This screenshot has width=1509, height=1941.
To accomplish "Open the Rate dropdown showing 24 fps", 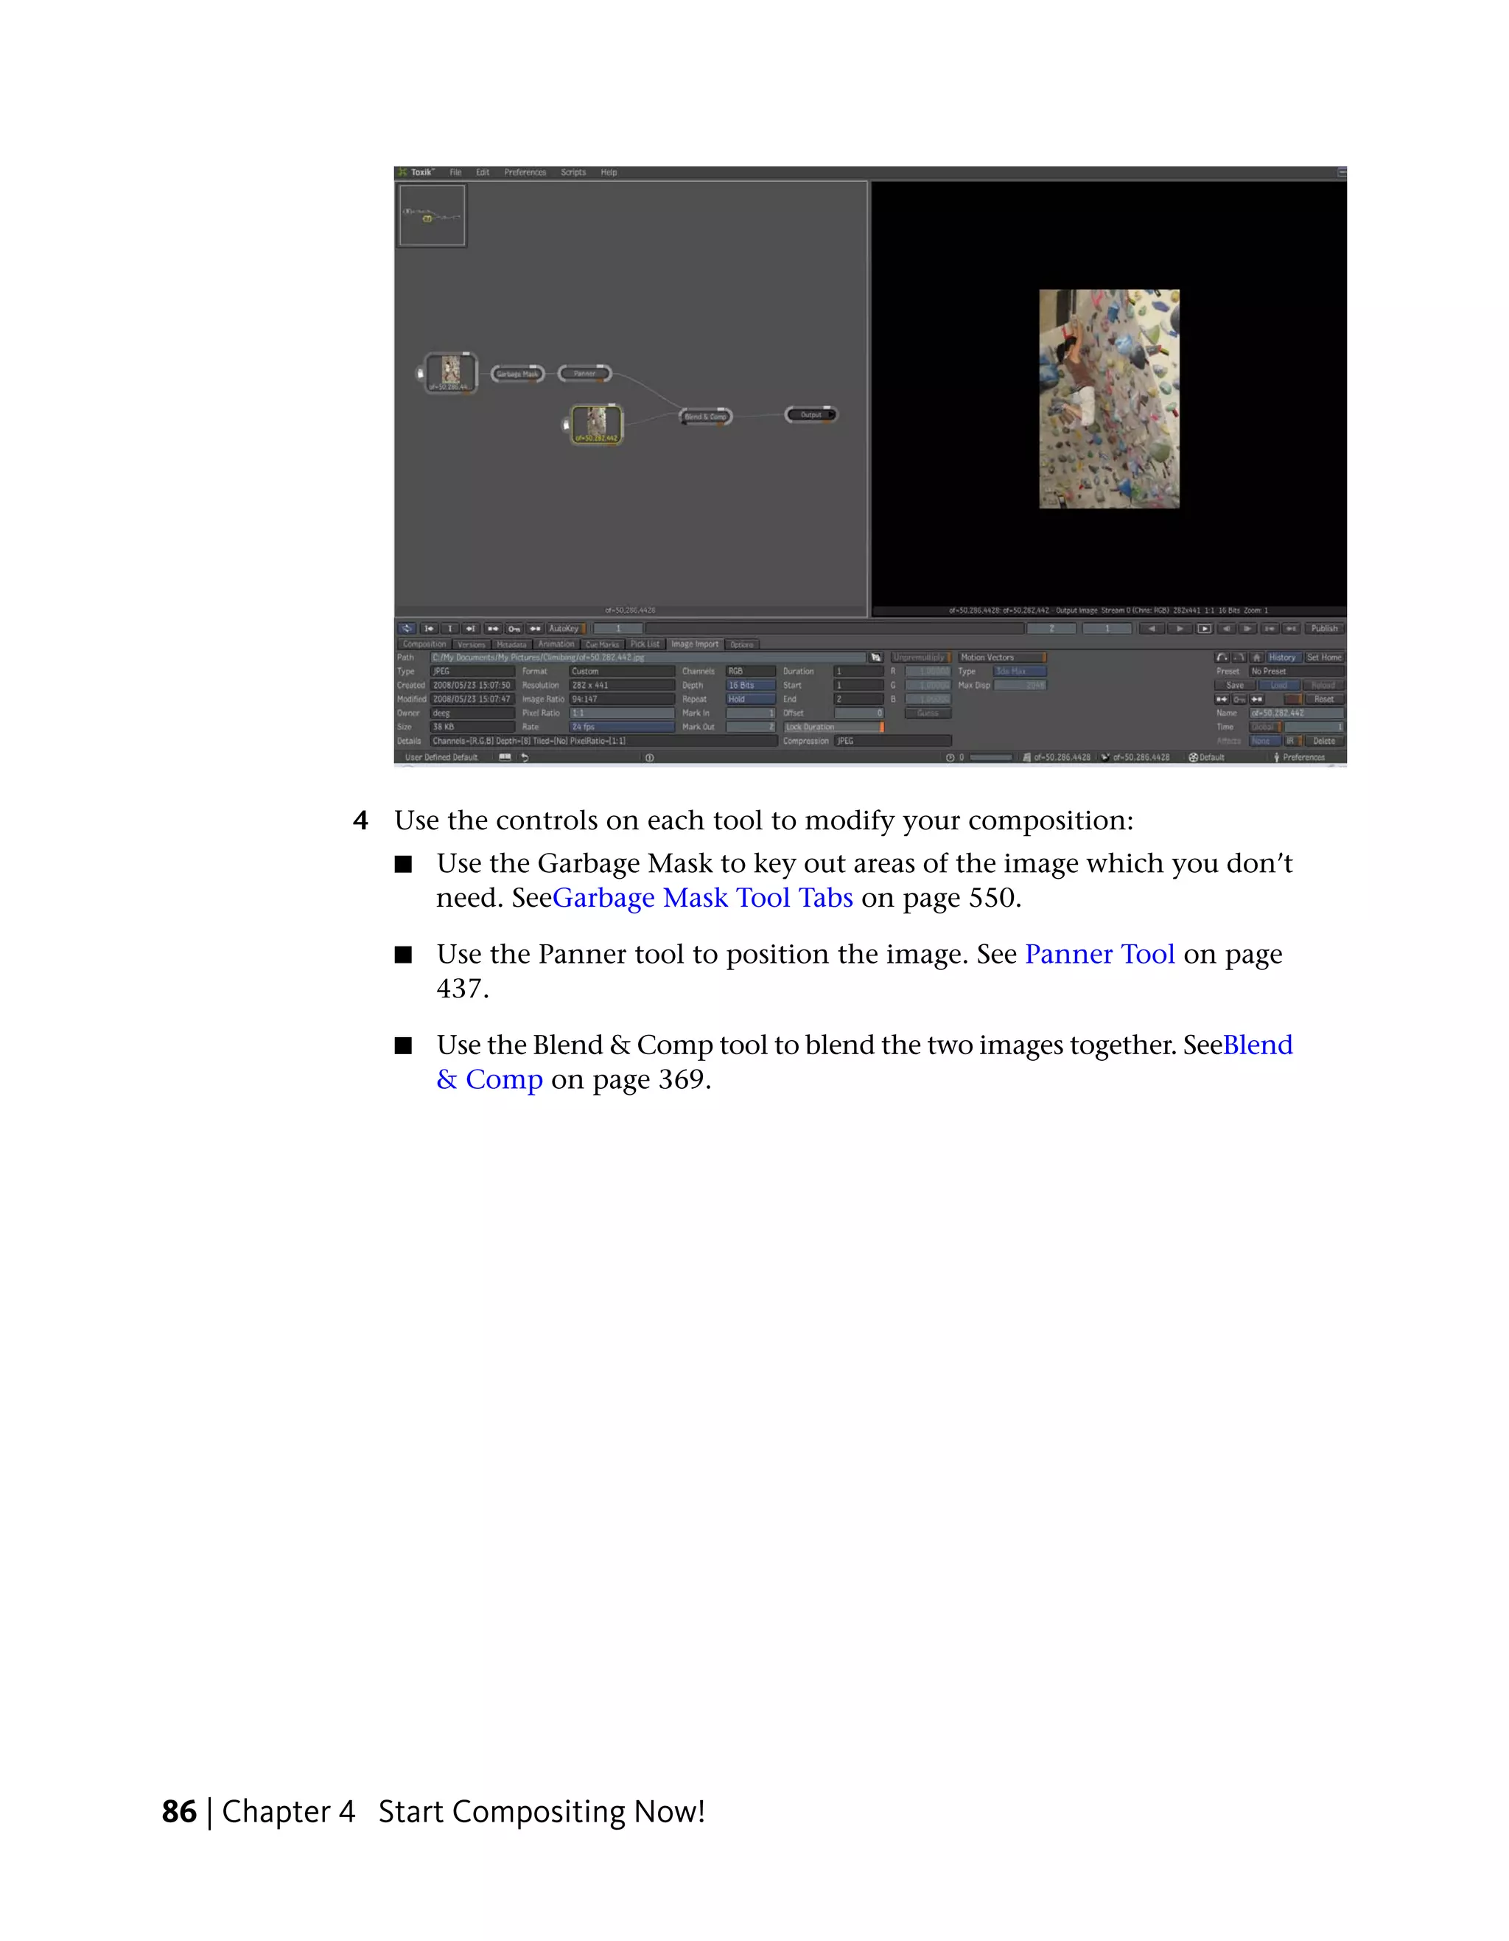I will tap(622, 727).
